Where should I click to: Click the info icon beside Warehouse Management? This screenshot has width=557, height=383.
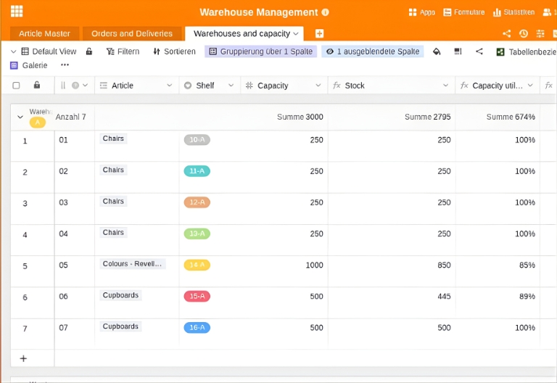point(325,12)
